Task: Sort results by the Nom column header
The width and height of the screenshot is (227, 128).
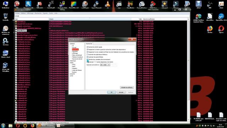Action: coord(32,19)
